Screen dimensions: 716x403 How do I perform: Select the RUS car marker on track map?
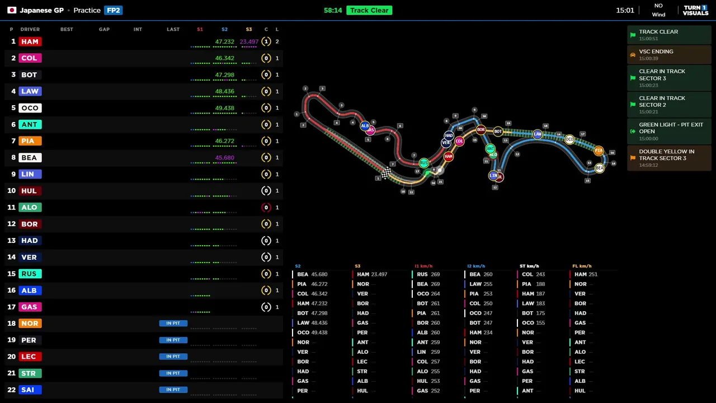point(424,163)
